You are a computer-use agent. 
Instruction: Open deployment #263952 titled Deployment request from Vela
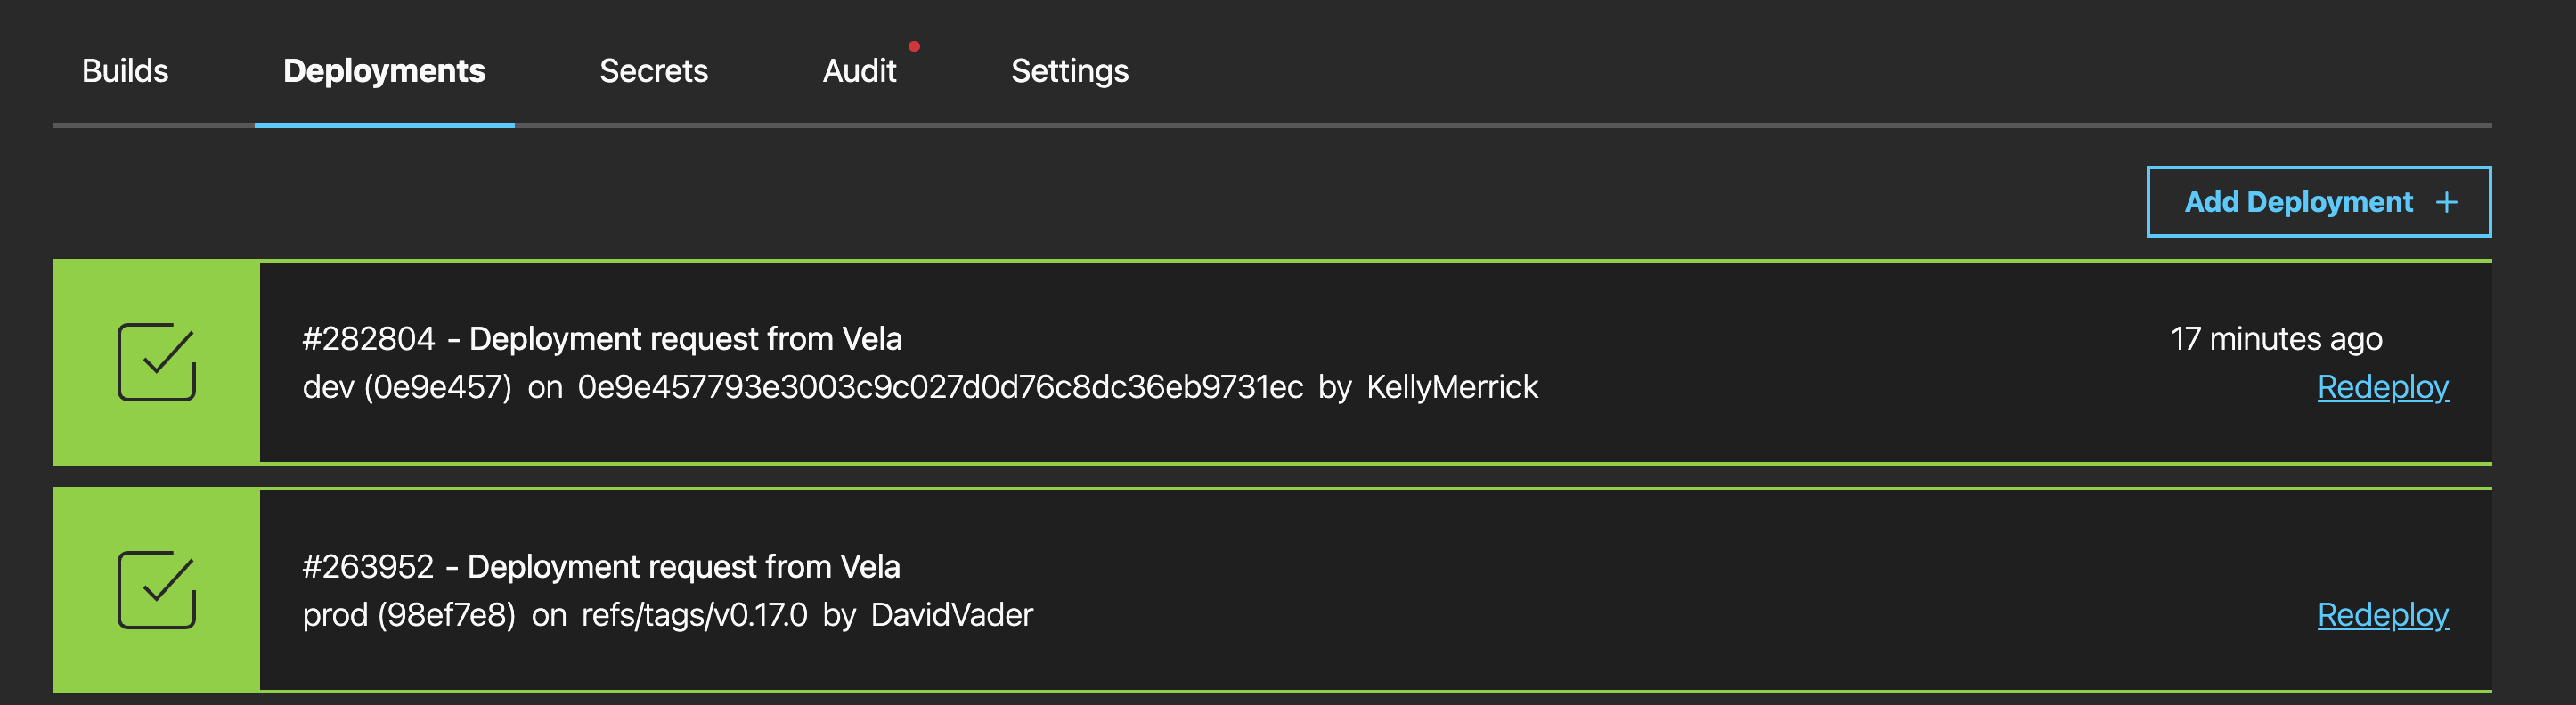coord(602,566)
